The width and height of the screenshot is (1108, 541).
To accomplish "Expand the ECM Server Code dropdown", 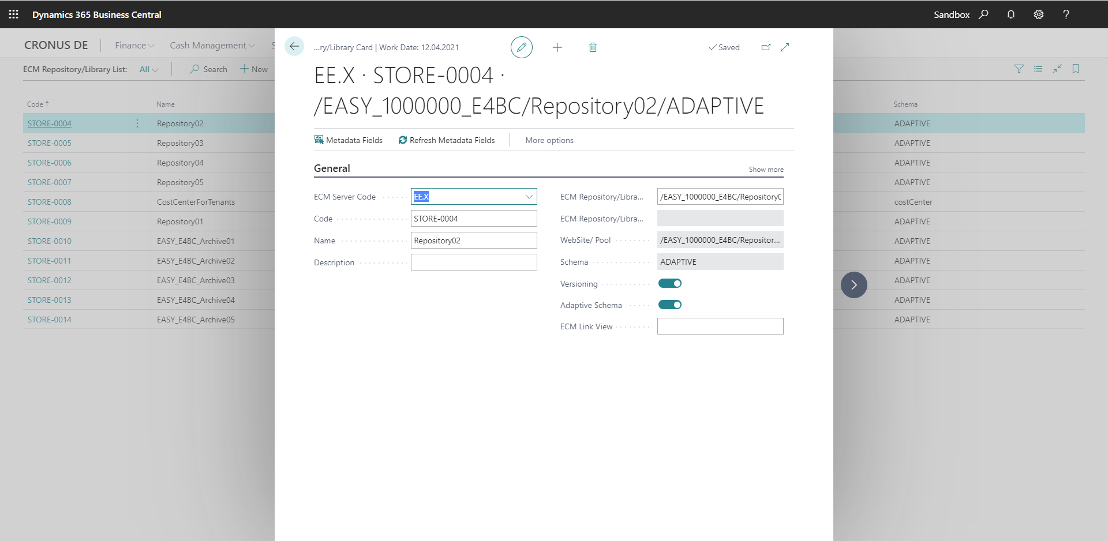I will point(529,197).
